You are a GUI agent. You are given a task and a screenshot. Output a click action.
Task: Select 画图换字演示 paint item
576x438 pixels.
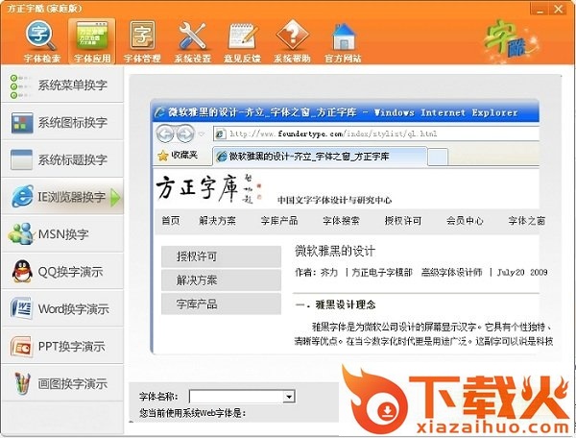click(x=62, y=384)
